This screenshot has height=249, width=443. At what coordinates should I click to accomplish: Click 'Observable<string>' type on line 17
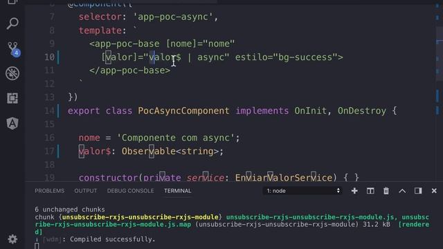point(170,151)
